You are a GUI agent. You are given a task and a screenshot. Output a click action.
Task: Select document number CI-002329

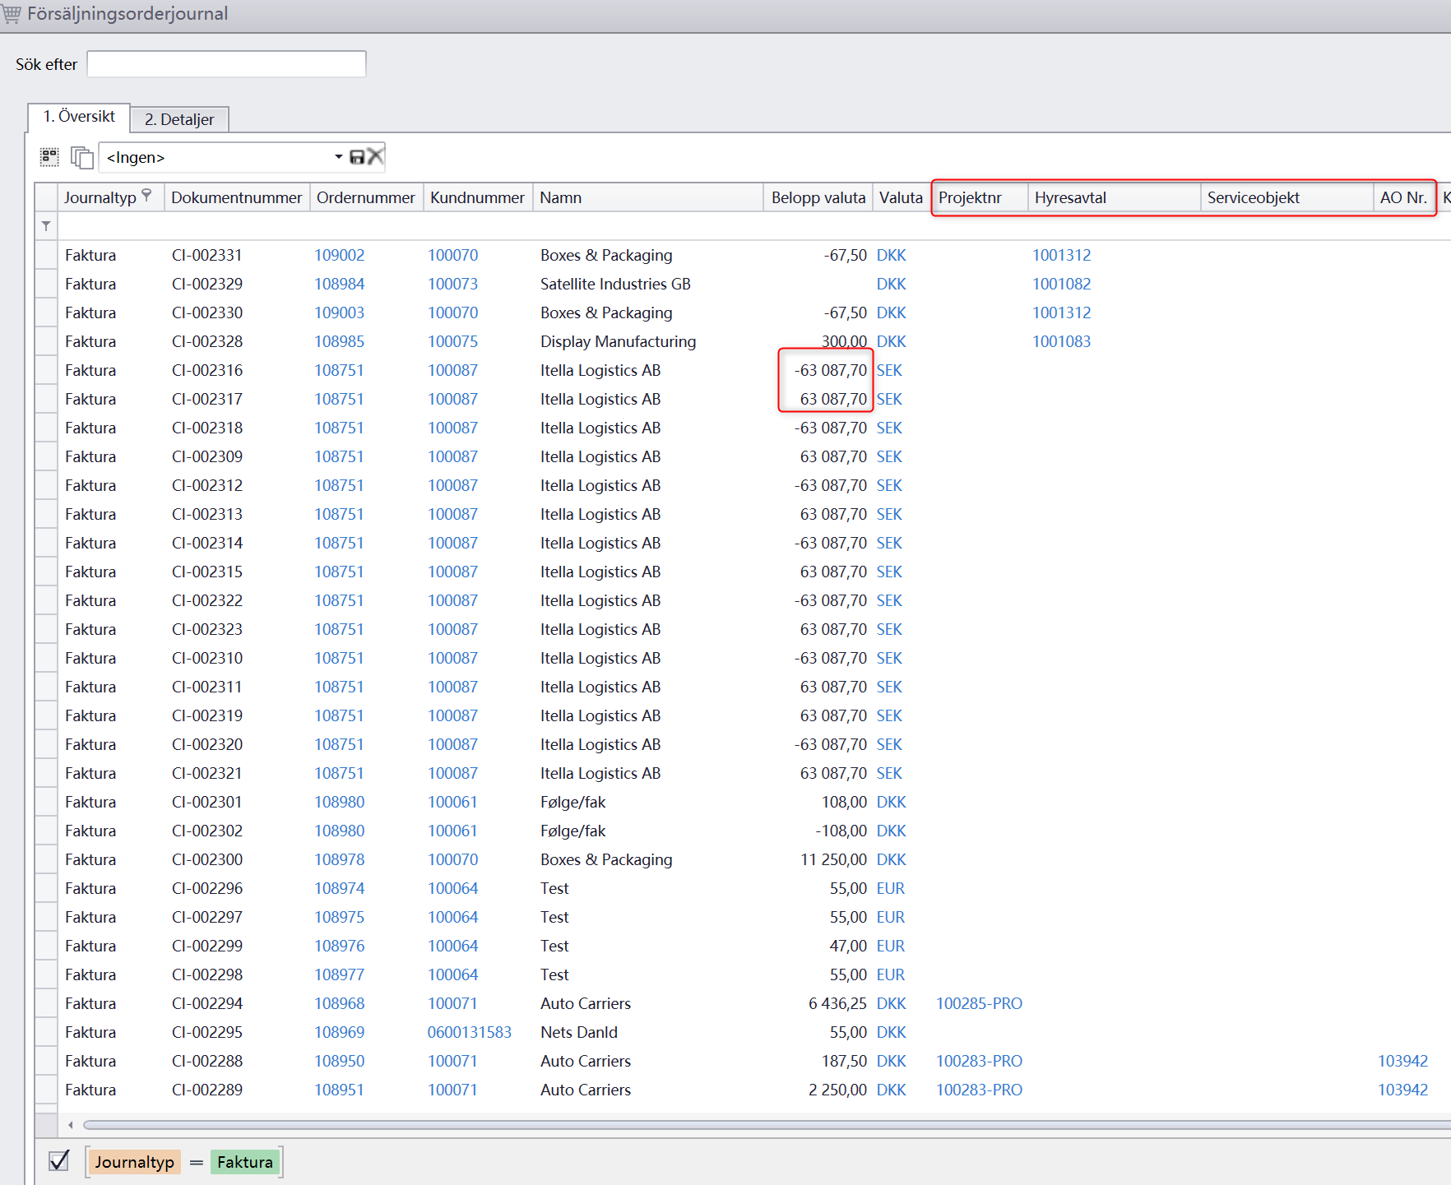207,284
